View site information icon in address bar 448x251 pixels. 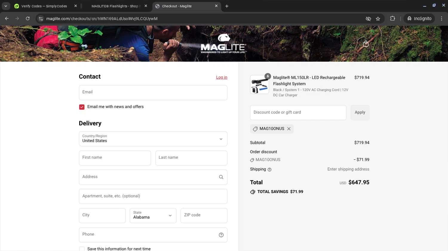[41, 19]
